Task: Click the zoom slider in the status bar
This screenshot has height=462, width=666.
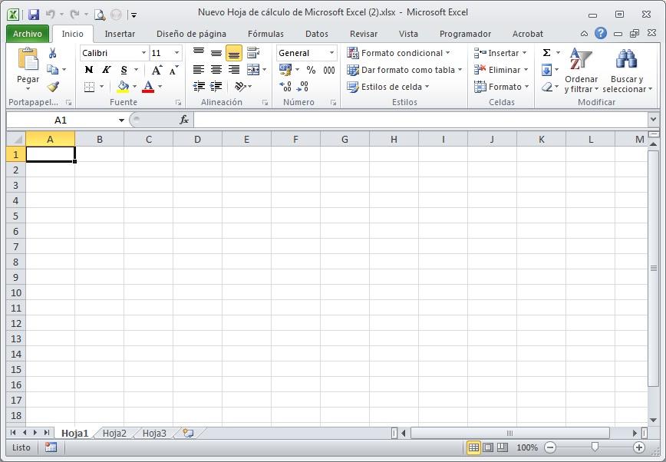Action: point(595,447)
